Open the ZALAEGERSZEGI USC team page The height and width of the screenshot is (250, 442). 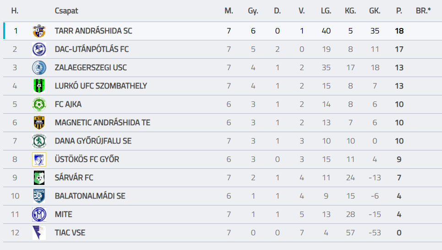tap(91, 68)
